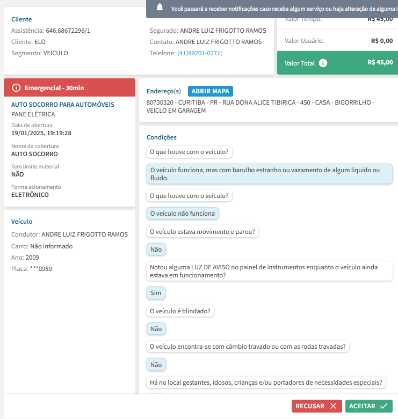Click the checkmark icon on ACEITAR
Viewport: 398px width, 419px height.
(383, 406)
